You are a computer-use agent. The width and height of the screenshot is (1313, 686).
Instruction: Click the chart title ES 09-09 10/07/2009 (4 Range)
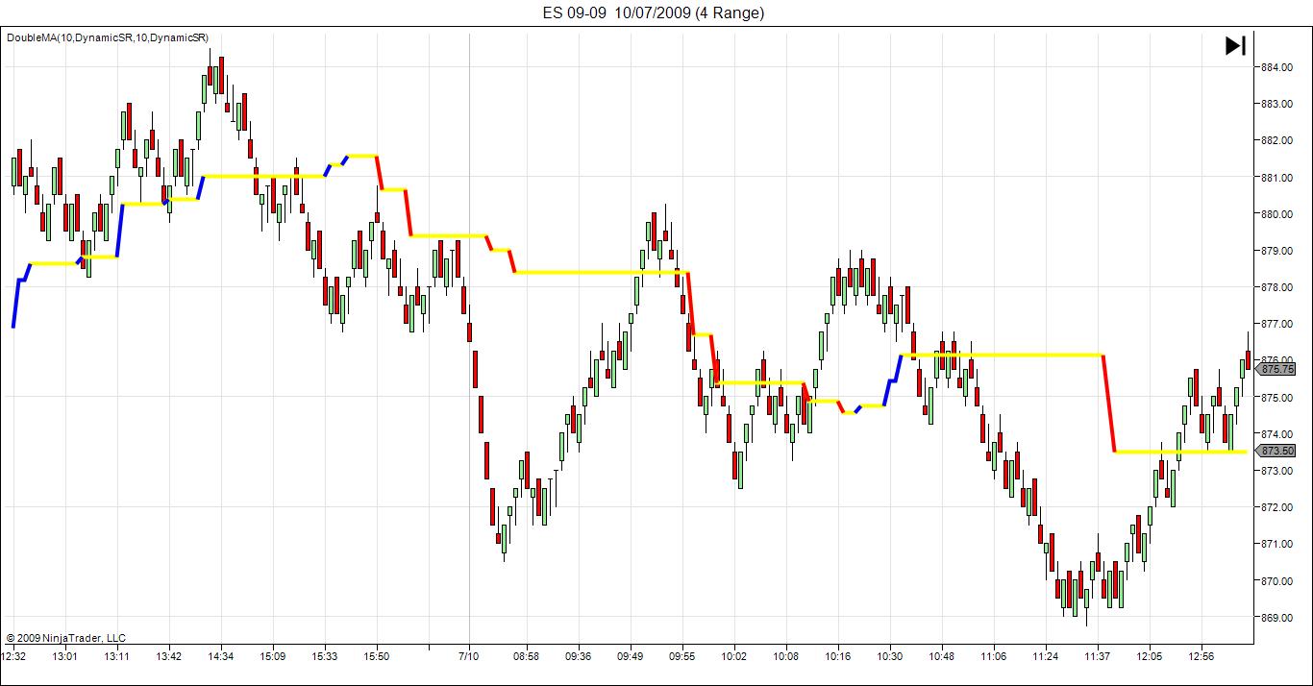(x=654, y=12)
